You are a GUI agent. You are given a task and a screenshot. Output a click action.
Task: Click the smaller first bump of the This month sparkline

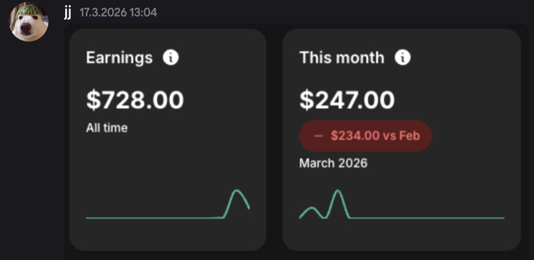[311, 208]
